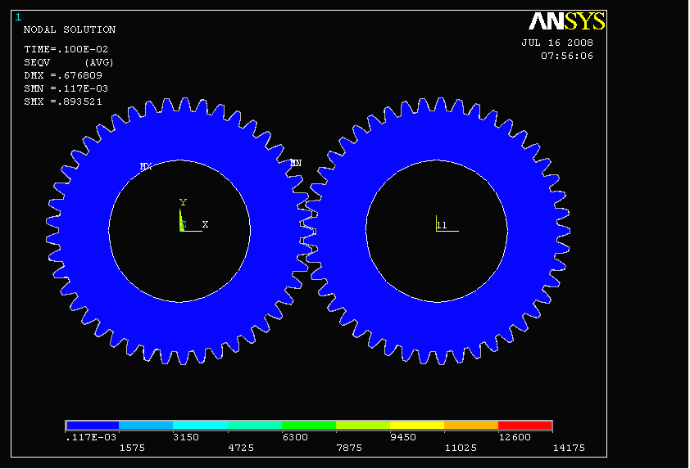Click the MX maximum stress marker
The width and height of the screenshot is (690, 469).
[146, 166]
